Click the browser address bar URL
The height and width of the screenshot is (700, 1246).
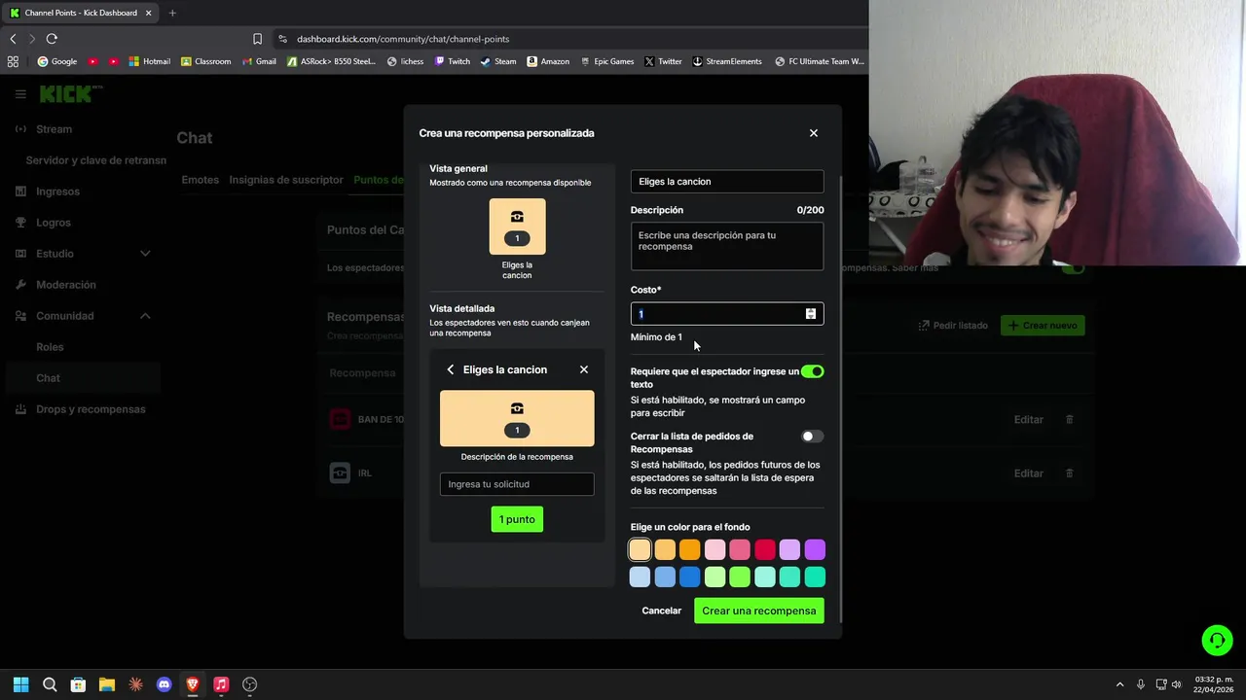tap(403, 39)
